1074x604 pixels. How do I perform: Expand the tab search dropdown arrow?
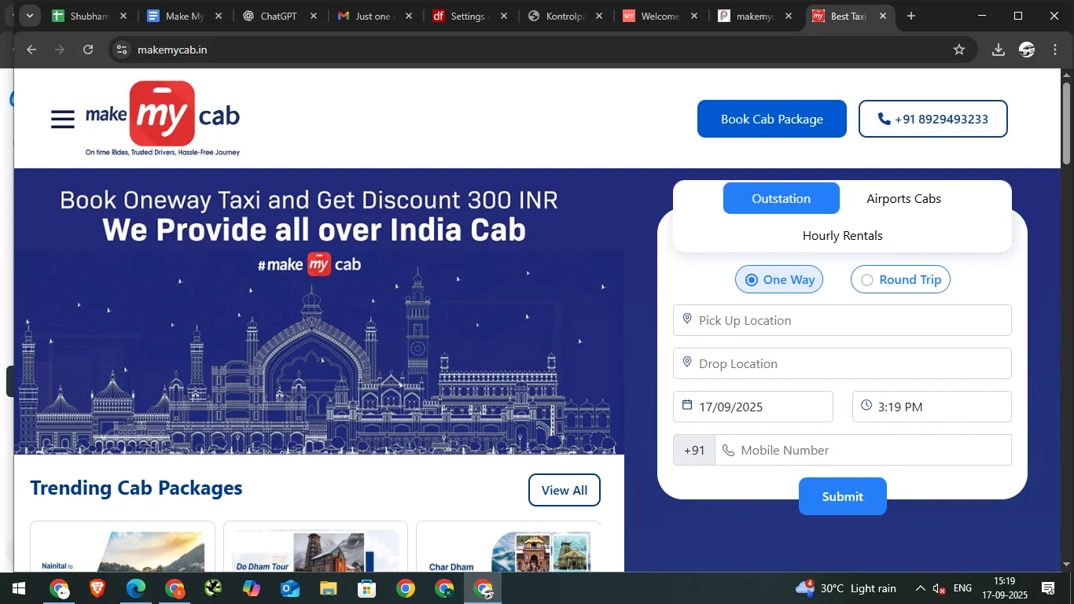[30, 16]
